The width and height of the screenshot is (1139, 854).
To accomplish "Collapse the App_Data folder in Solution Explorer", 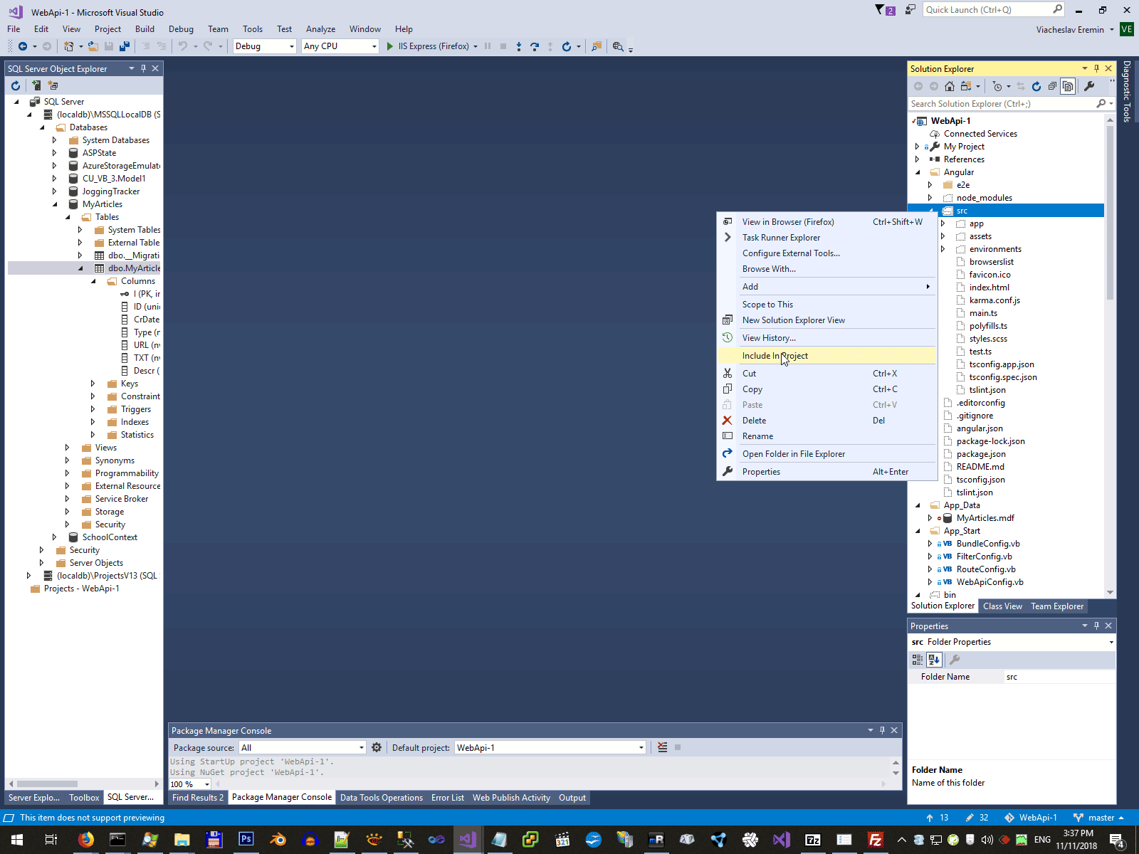I will pos(917,505).
